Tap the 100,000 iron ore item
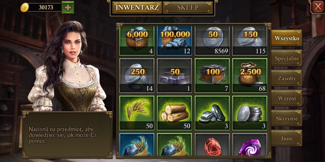The height and width of the screenshot is (162, 325). 174,40
